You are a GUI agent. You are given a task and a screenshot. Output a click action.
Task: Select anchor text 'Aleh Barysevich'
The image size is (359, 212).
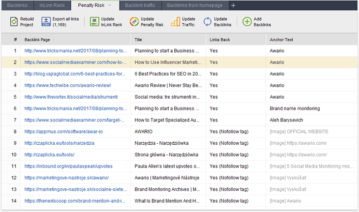[286, 120]
